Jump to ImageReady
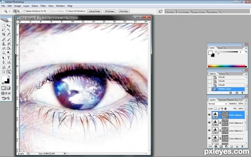 (6, 98)
